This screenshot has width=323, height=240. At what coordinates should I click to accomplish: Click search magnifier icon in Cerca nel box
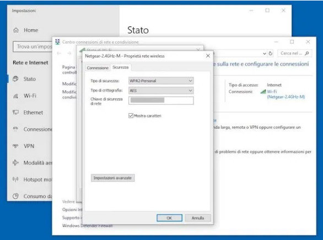coord(307,53)
